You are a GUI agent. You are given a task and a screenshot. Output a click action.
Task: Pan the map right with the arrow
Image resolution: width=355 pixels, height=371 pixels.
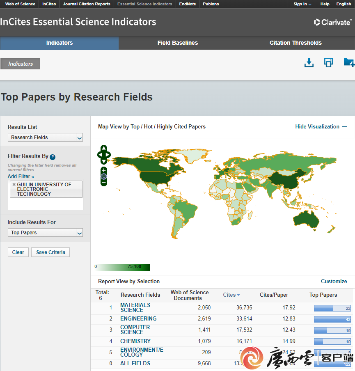108,155
